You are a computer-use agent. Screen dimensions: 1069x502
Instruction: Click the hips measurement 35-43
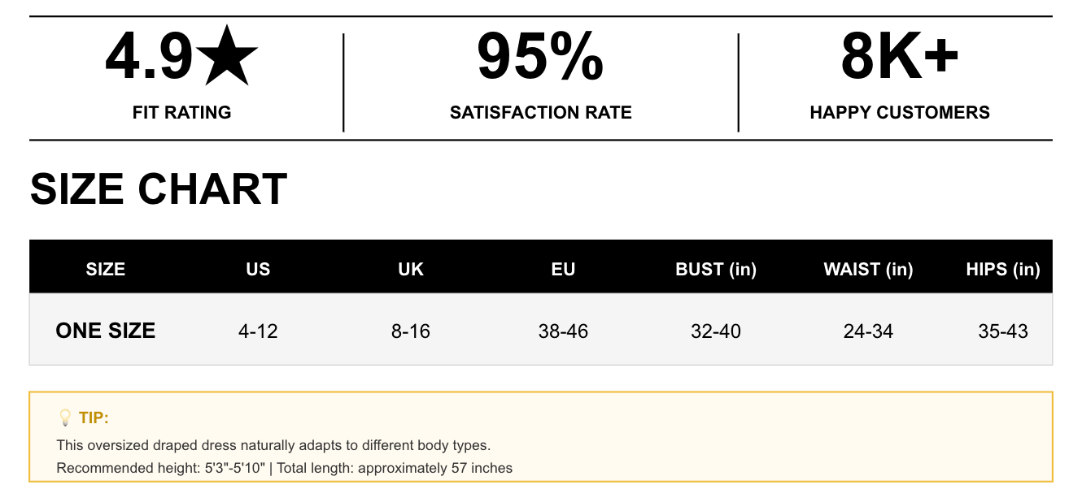pos(1003,331)
